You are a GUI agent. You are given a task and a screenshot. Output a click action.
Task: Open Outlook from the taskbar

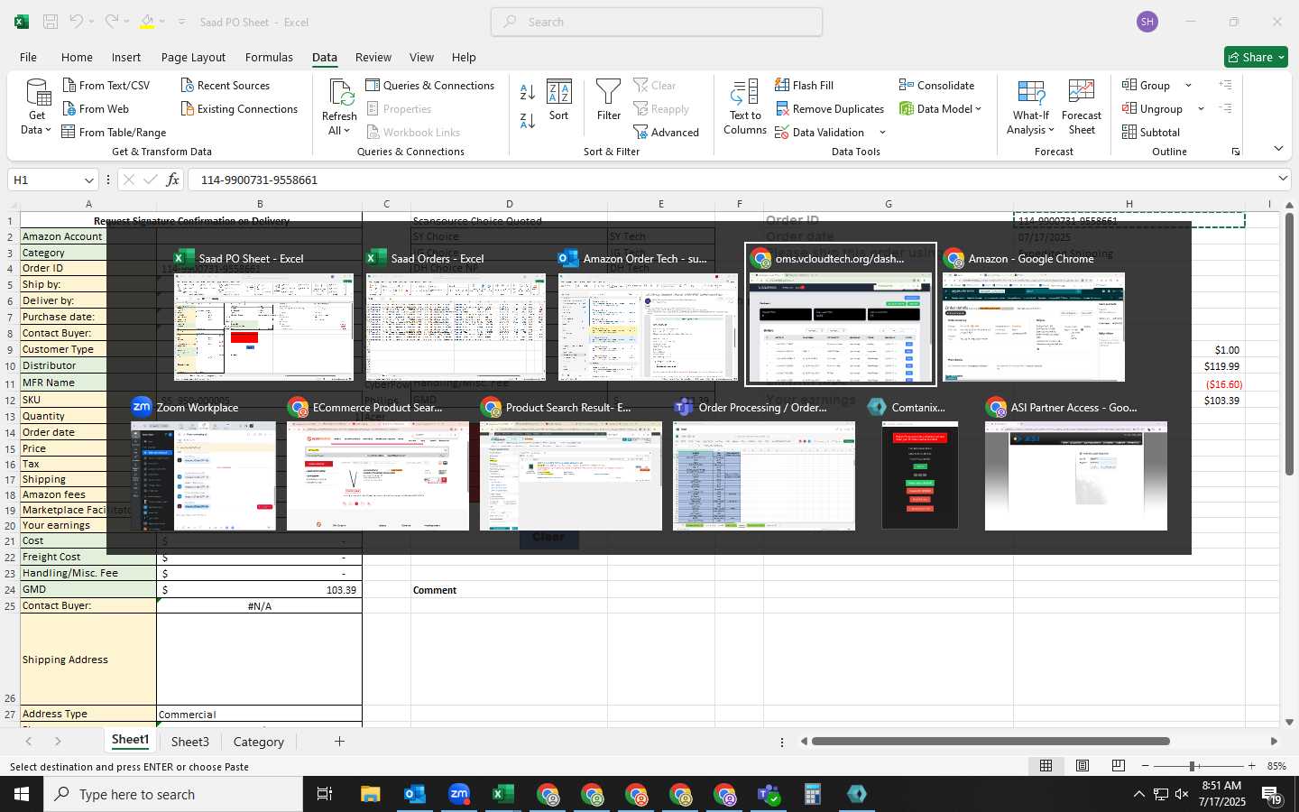(x=415, y=794)
